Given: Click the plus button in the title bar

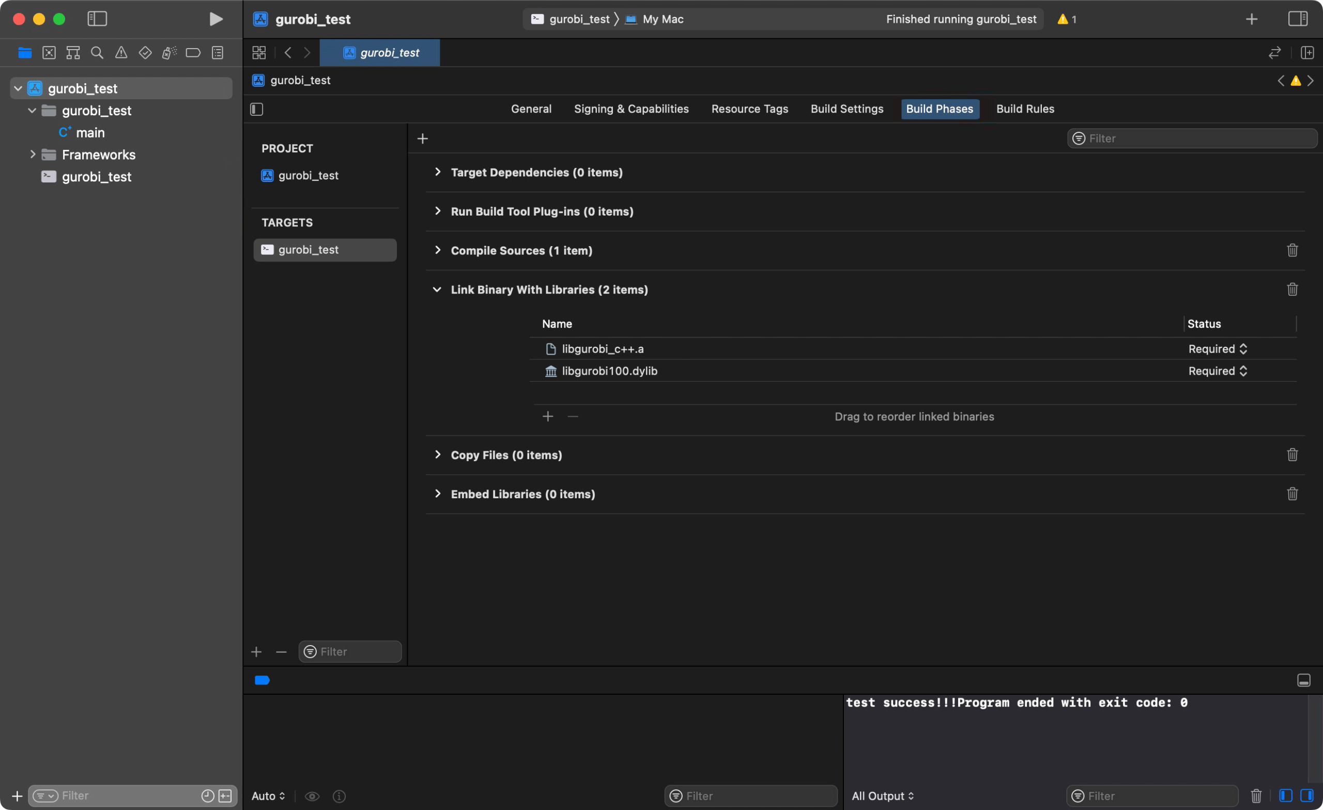Looking at the screenshot, I should (x=1252, y=19).
